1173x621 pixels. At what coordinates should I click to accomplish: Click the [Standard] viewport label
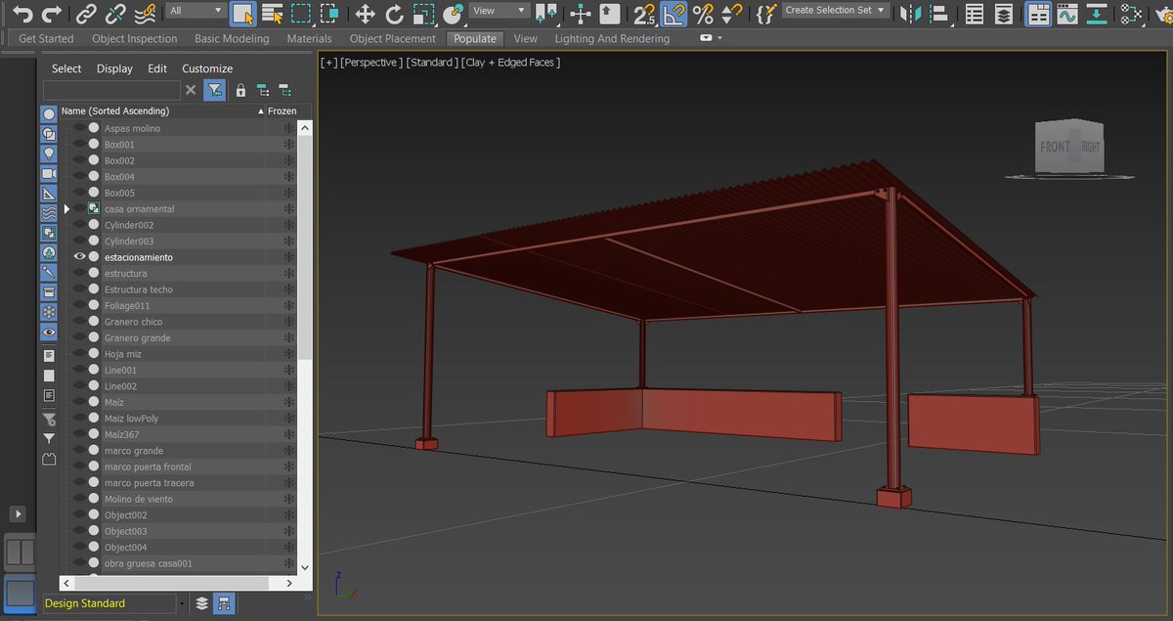(x=431, y=62)
